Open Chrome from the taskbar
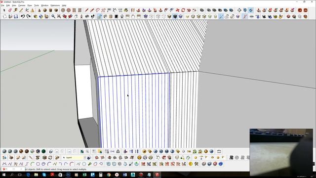This screenshot has width=316, height=178. (109, 175)
